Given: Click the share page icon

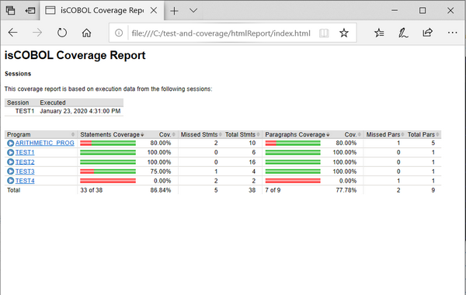Looking at the screenshot, I should tap(427, 33).
